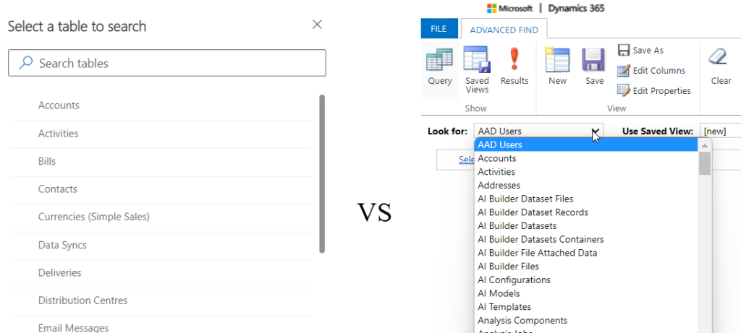
Task: Choose the Email Messages table
Action: click(161, 327)
